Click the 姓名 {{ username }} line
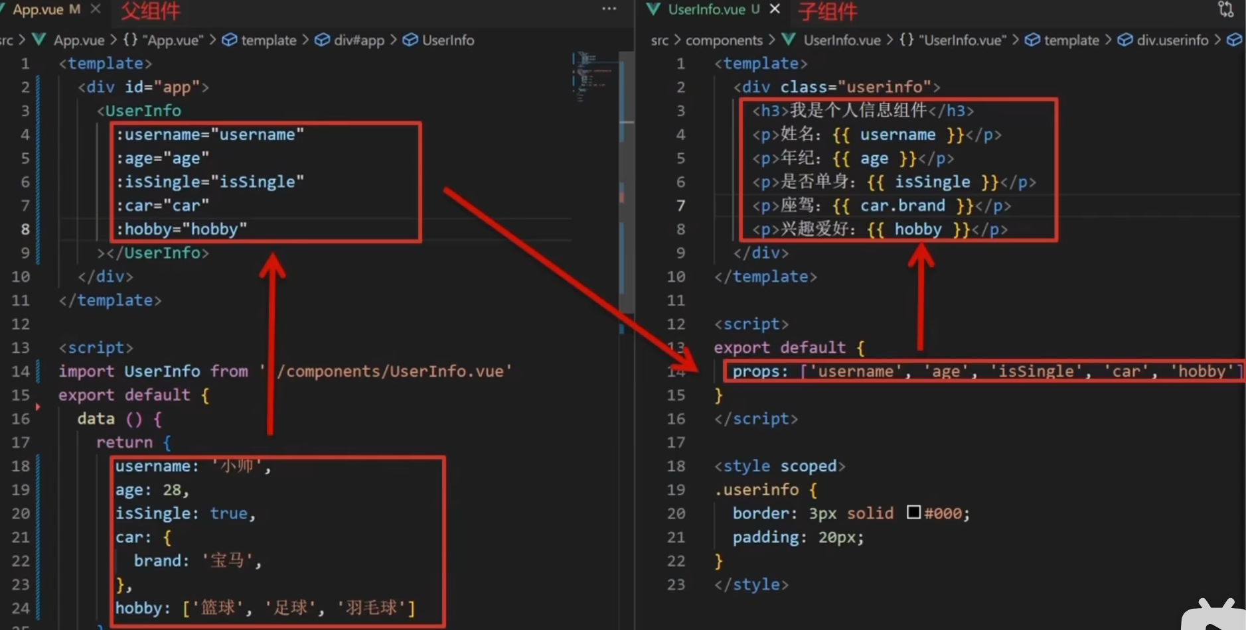The height and width of the screenshot is (630, 1246). tap(876, 135)
